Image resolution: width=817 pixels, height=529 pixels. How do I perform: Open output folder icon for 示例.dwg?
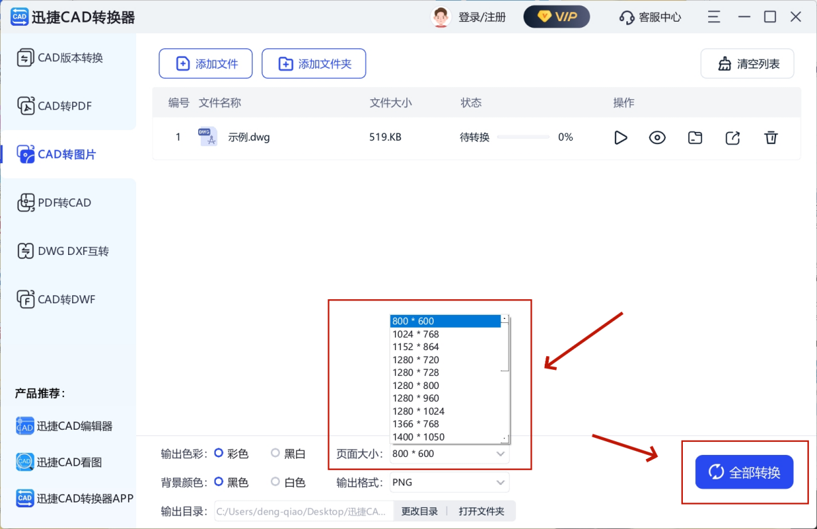694,137
